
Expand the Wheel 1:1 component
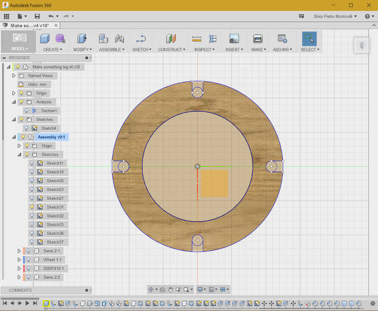[x=19, y=260]
